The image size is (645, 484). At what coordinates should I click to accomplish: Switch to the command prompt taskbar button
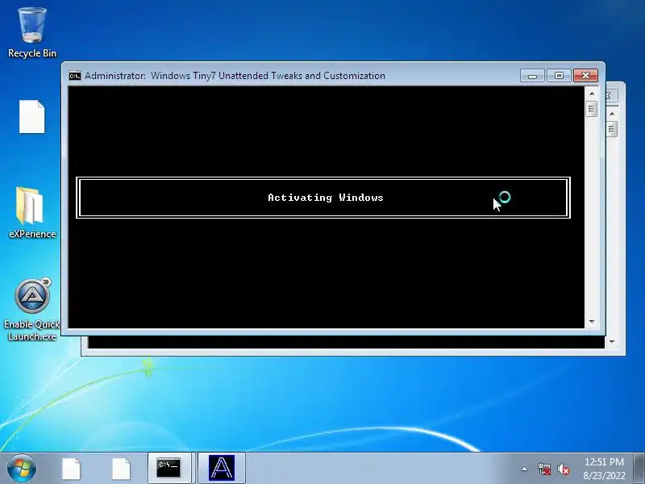point(169,468)
